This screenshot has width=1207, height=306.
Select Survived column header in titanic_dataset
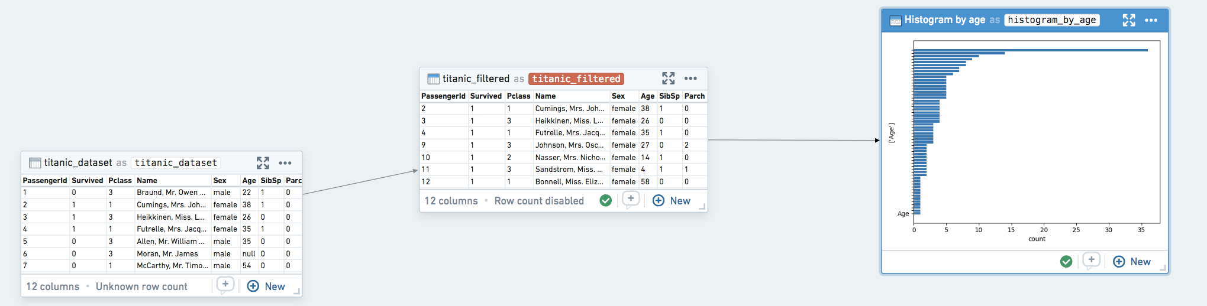[87, 180]
